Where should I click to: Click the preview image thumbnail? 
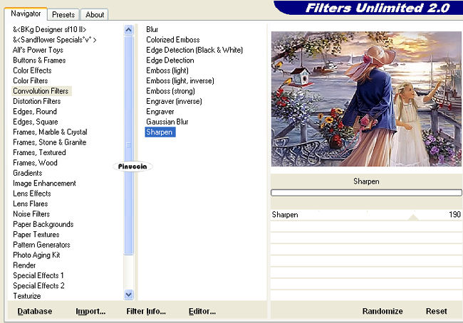point(366,99)
